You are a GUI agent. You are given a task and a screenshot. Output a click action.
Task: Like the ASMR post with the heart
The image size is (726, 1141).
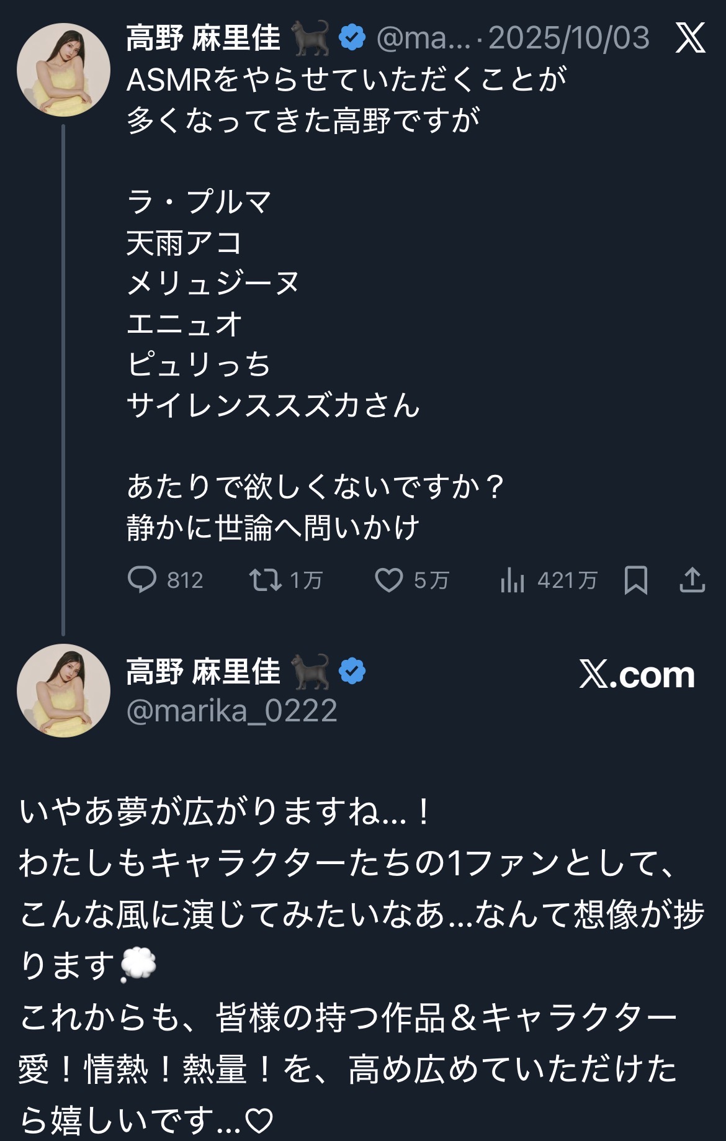pyautogui.click(x=389, y=580)
